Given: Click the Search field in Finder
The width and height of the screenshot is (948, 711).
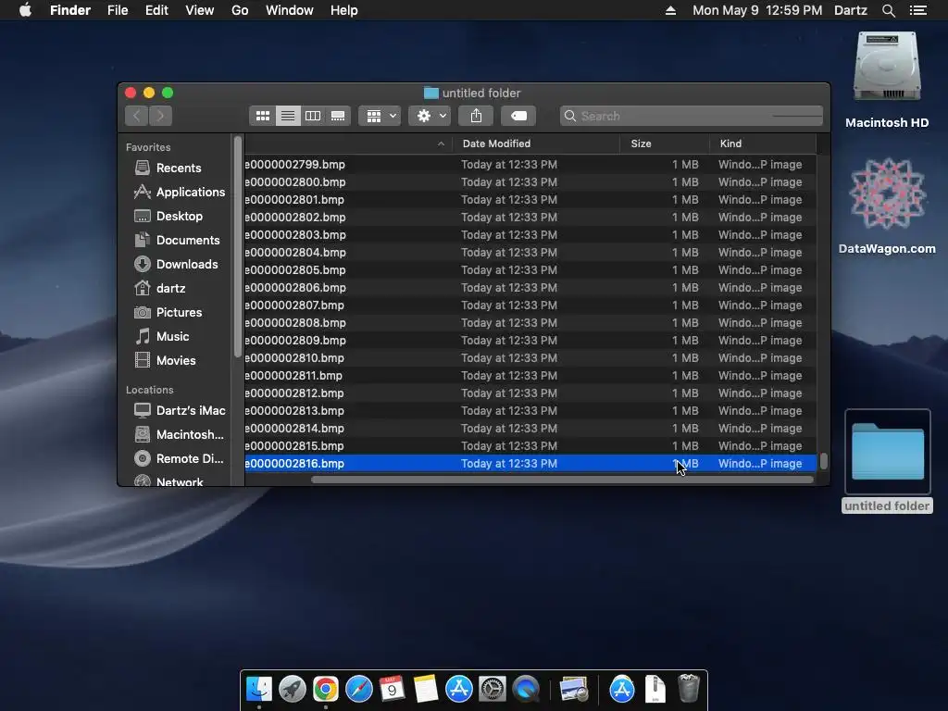Looking at the screenshot, I should coord(691,116).
